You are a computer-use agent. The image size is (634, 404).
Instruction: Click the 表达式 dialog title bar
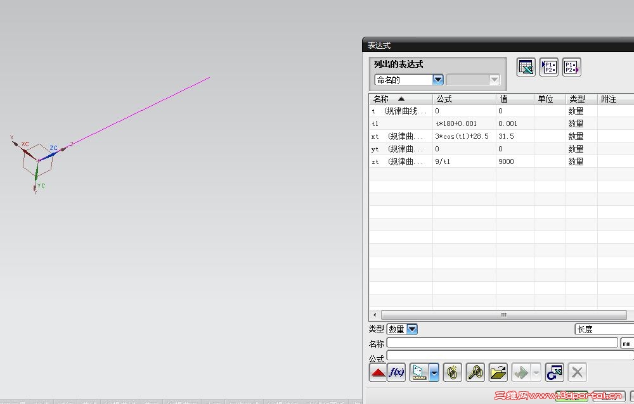498,45
